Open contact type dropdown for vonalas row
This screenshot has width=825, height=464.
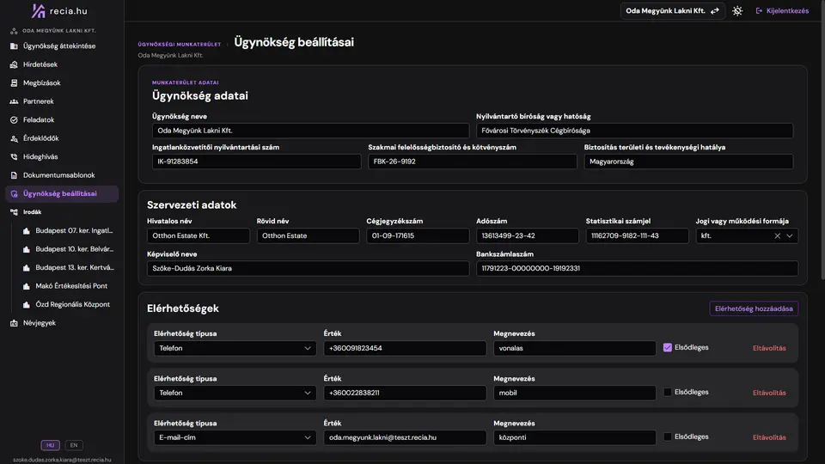click(235, 348)
